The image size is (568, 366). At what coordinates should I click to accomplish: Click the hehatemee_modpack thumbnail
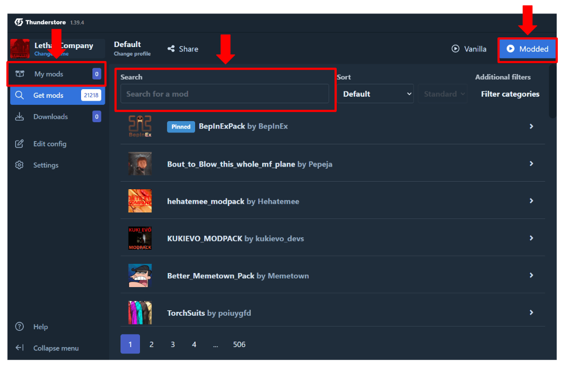tap(140, 201)
